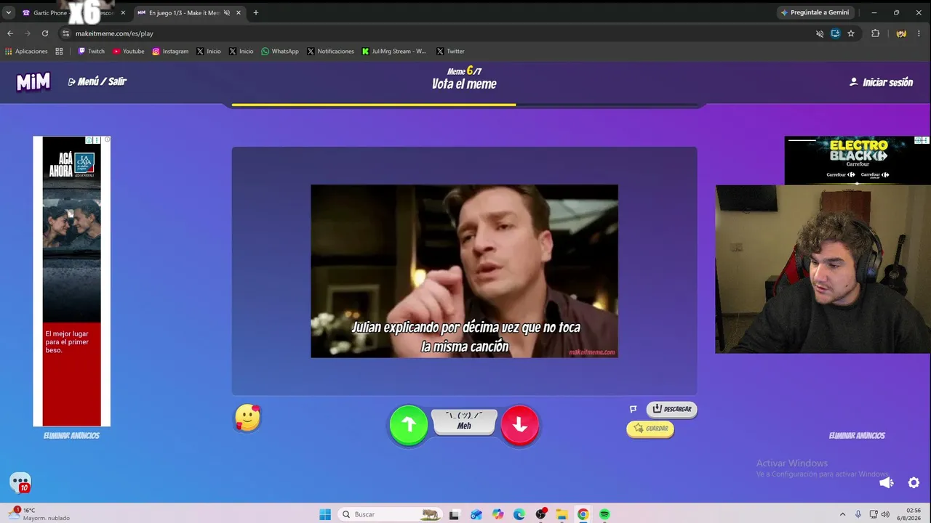
Task: Reload the page
Action: tap(45, 33)
